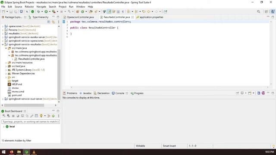Click the New Java Package icon

click(x=78, y=12)
